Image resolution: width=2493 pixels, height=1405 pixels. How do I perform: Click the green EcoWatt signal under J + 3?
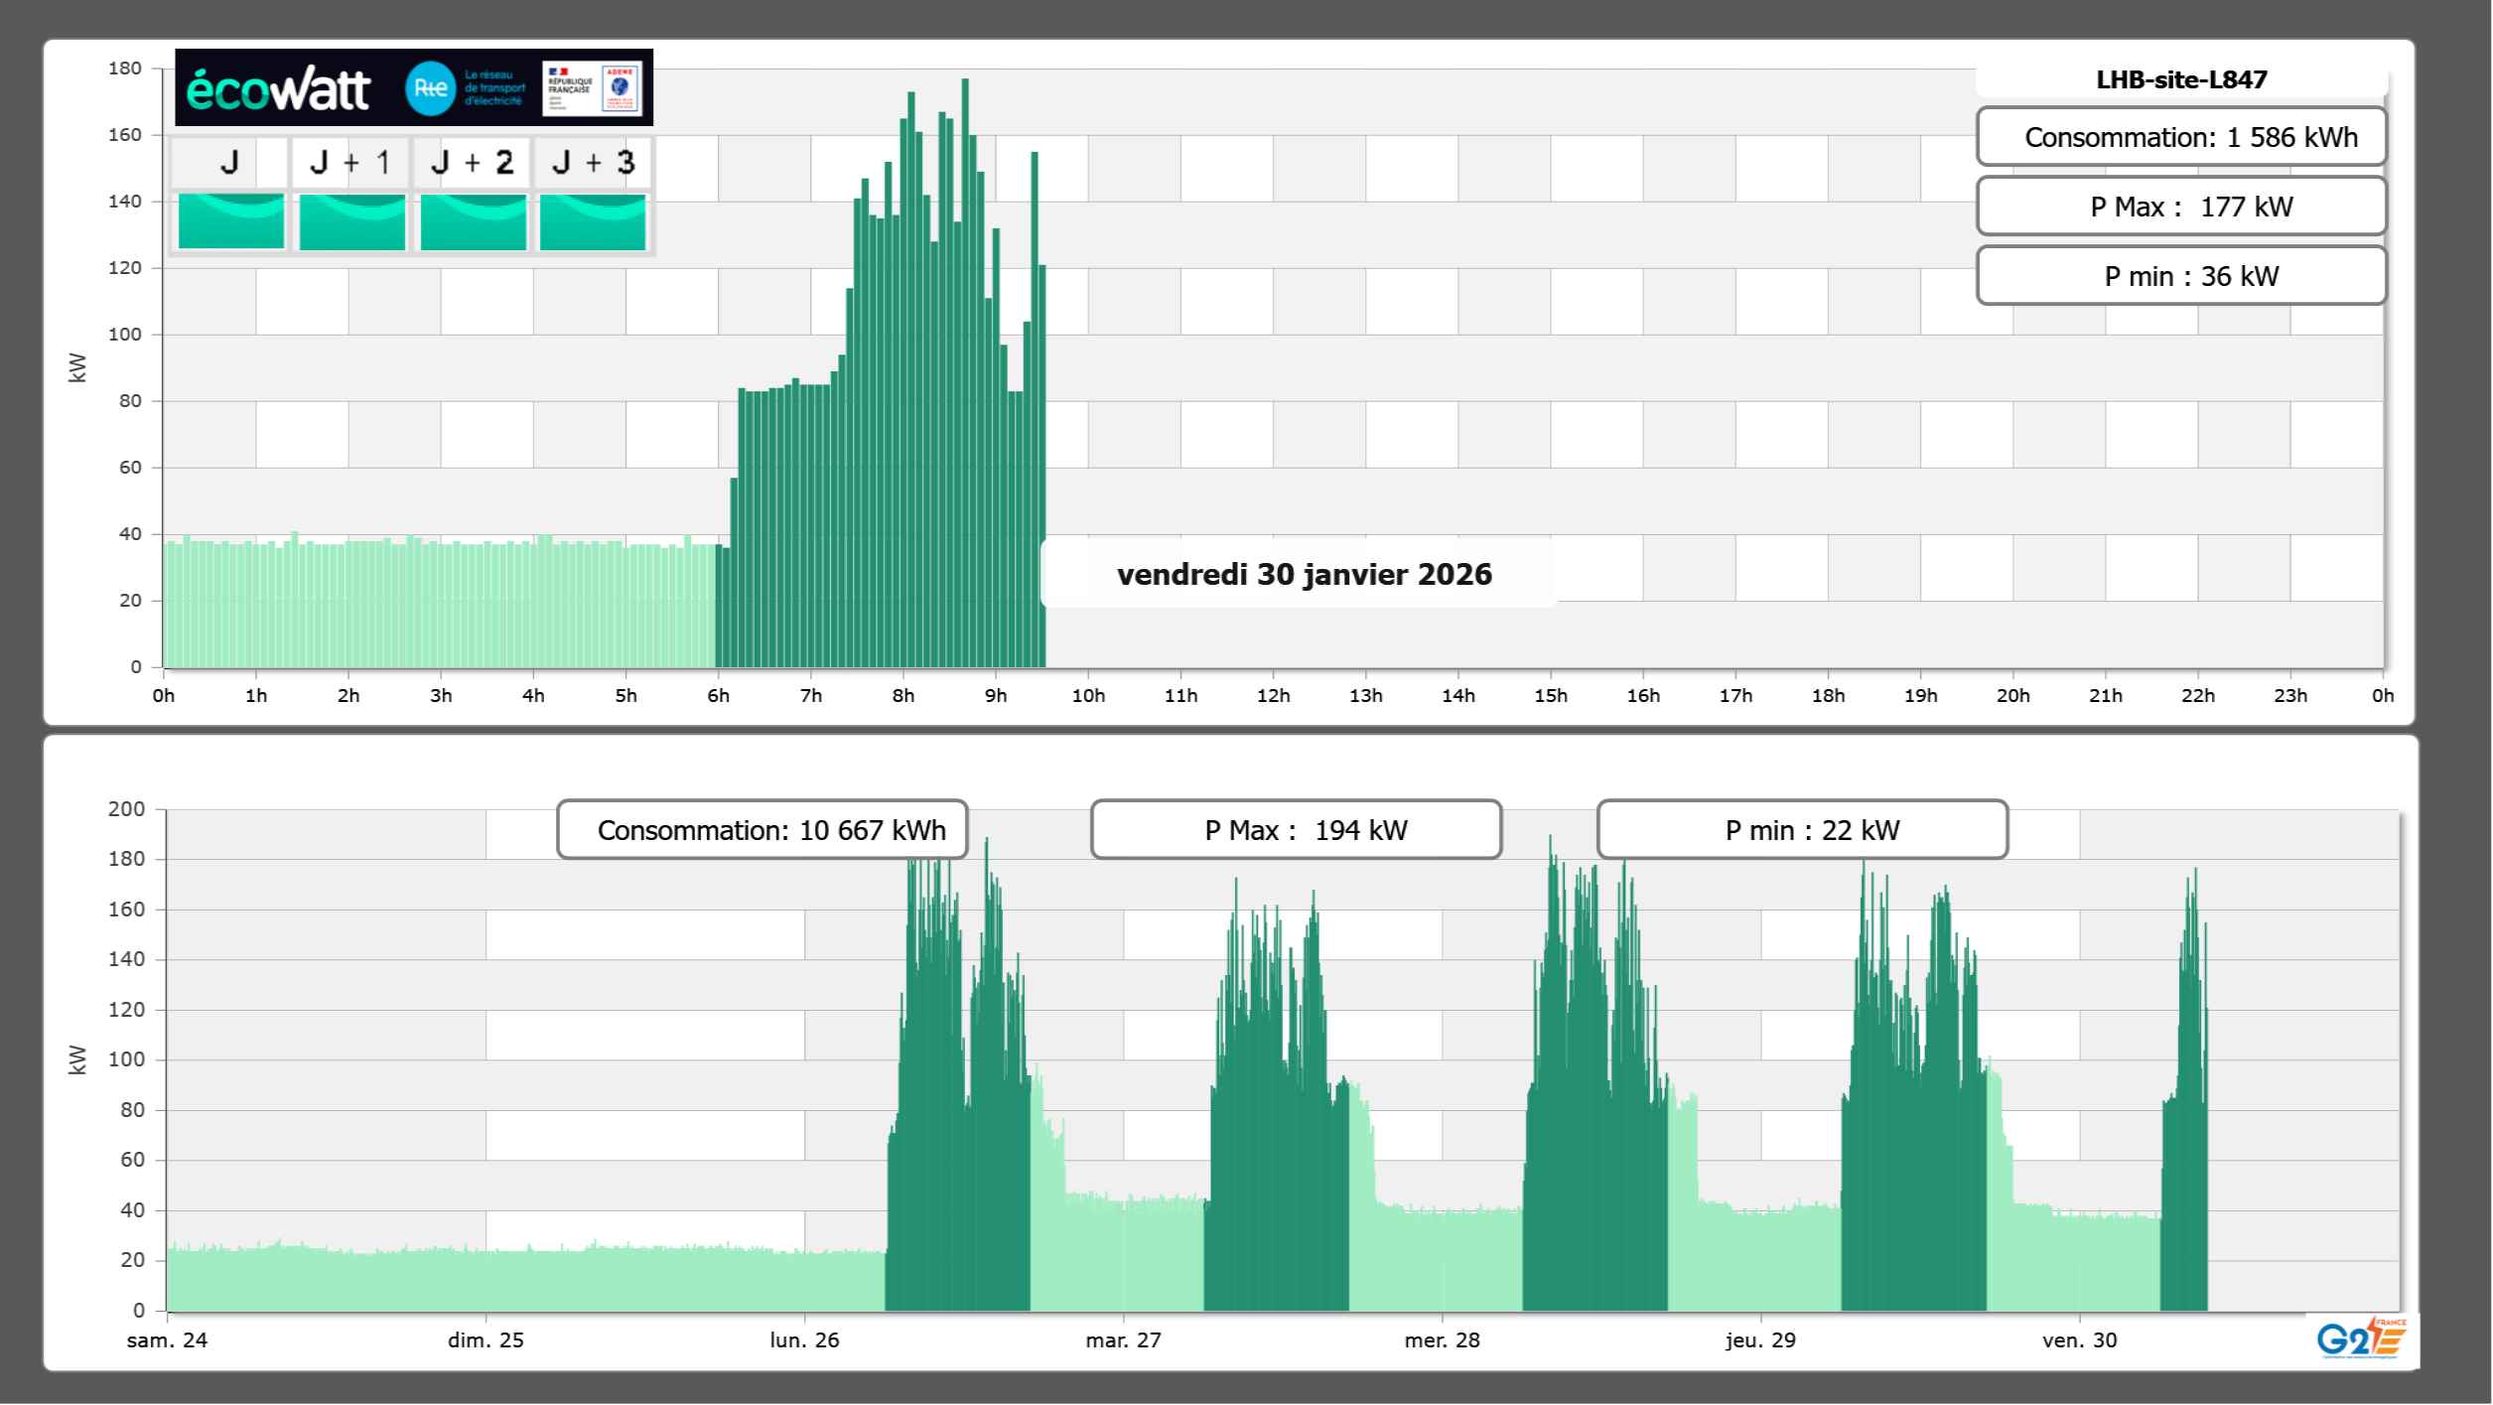point(593,221)
